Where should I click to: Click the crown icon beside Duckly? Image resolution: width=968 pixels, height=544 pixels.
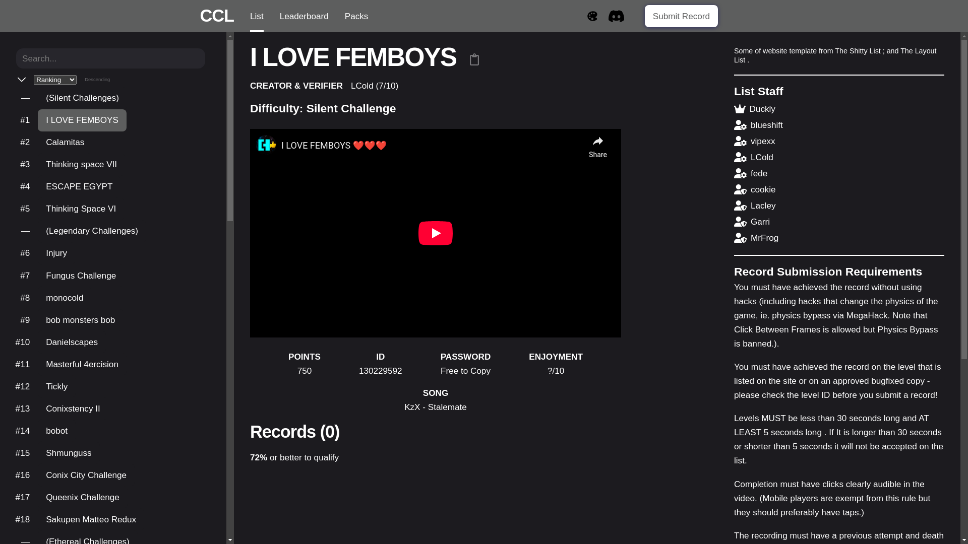[740, 109]
